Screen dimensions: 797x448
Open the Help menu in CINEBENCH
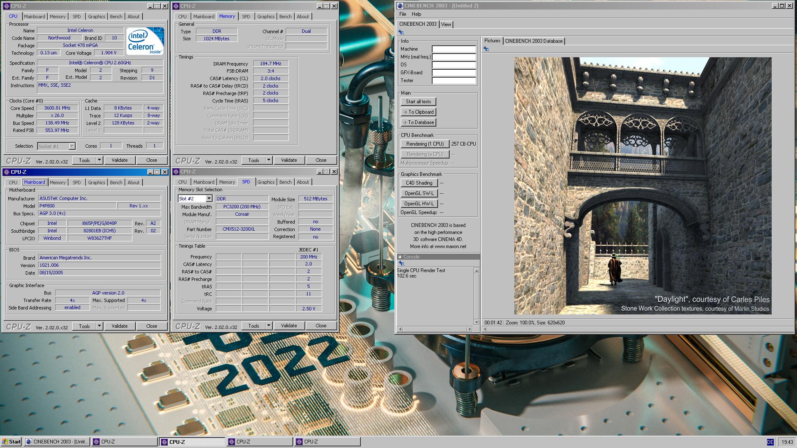[x=416, y=14]
